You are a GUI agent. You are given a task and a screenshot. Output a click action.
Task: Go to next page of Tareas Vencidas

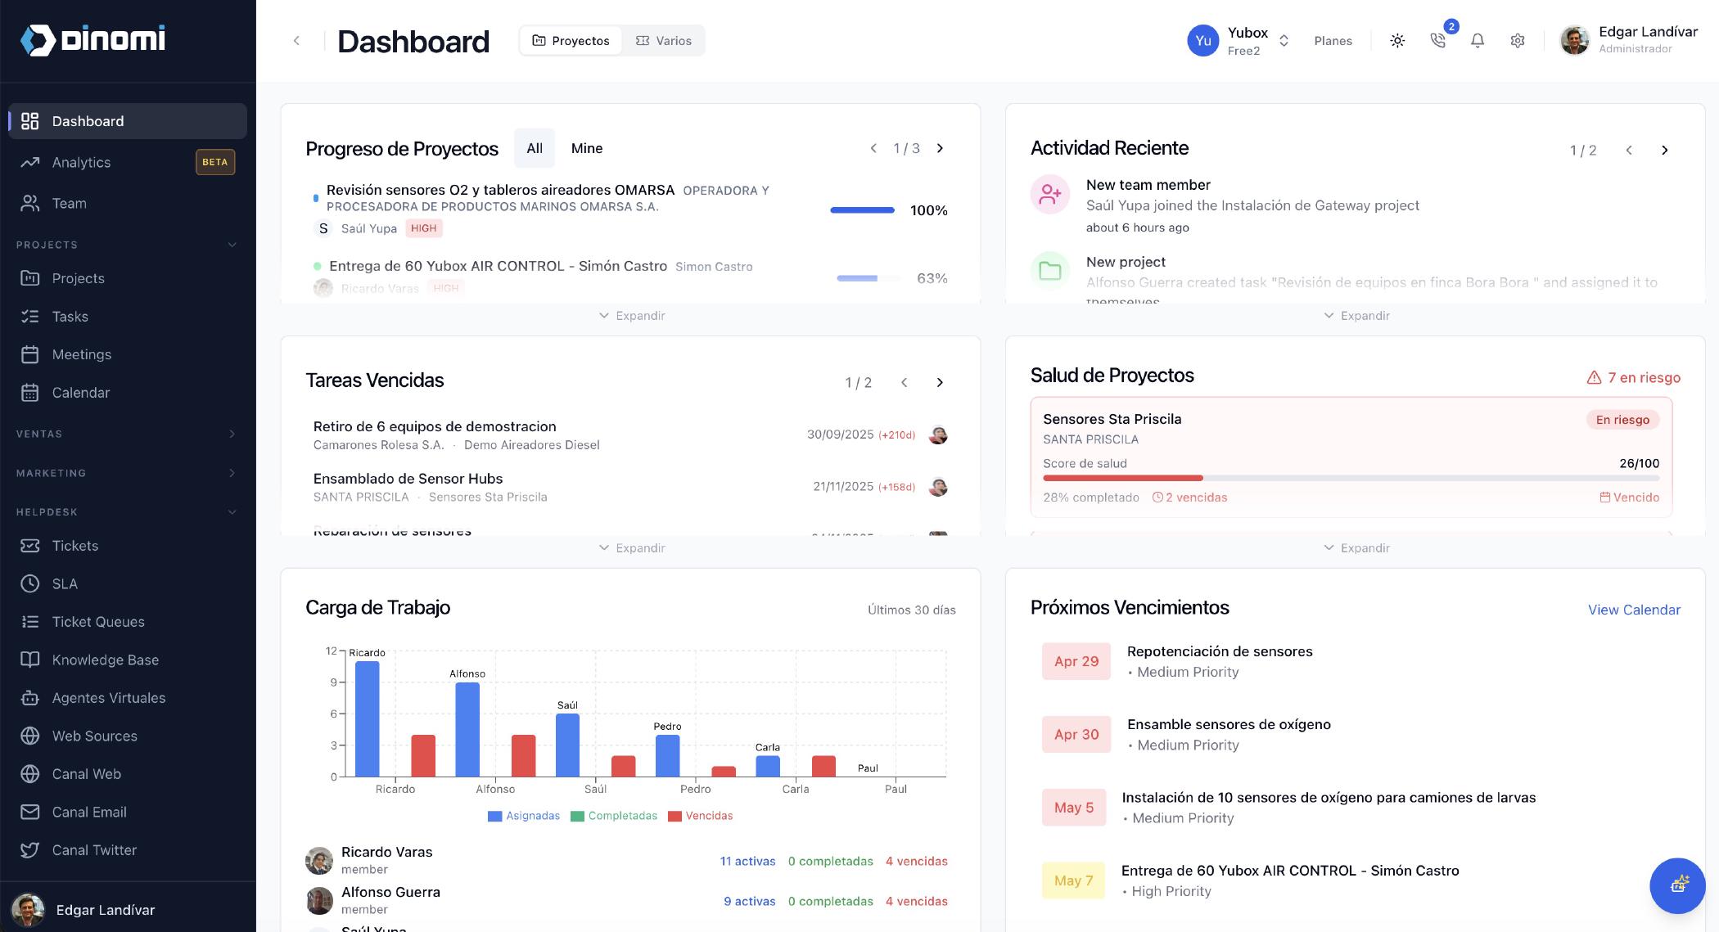(x=940, y=382)
